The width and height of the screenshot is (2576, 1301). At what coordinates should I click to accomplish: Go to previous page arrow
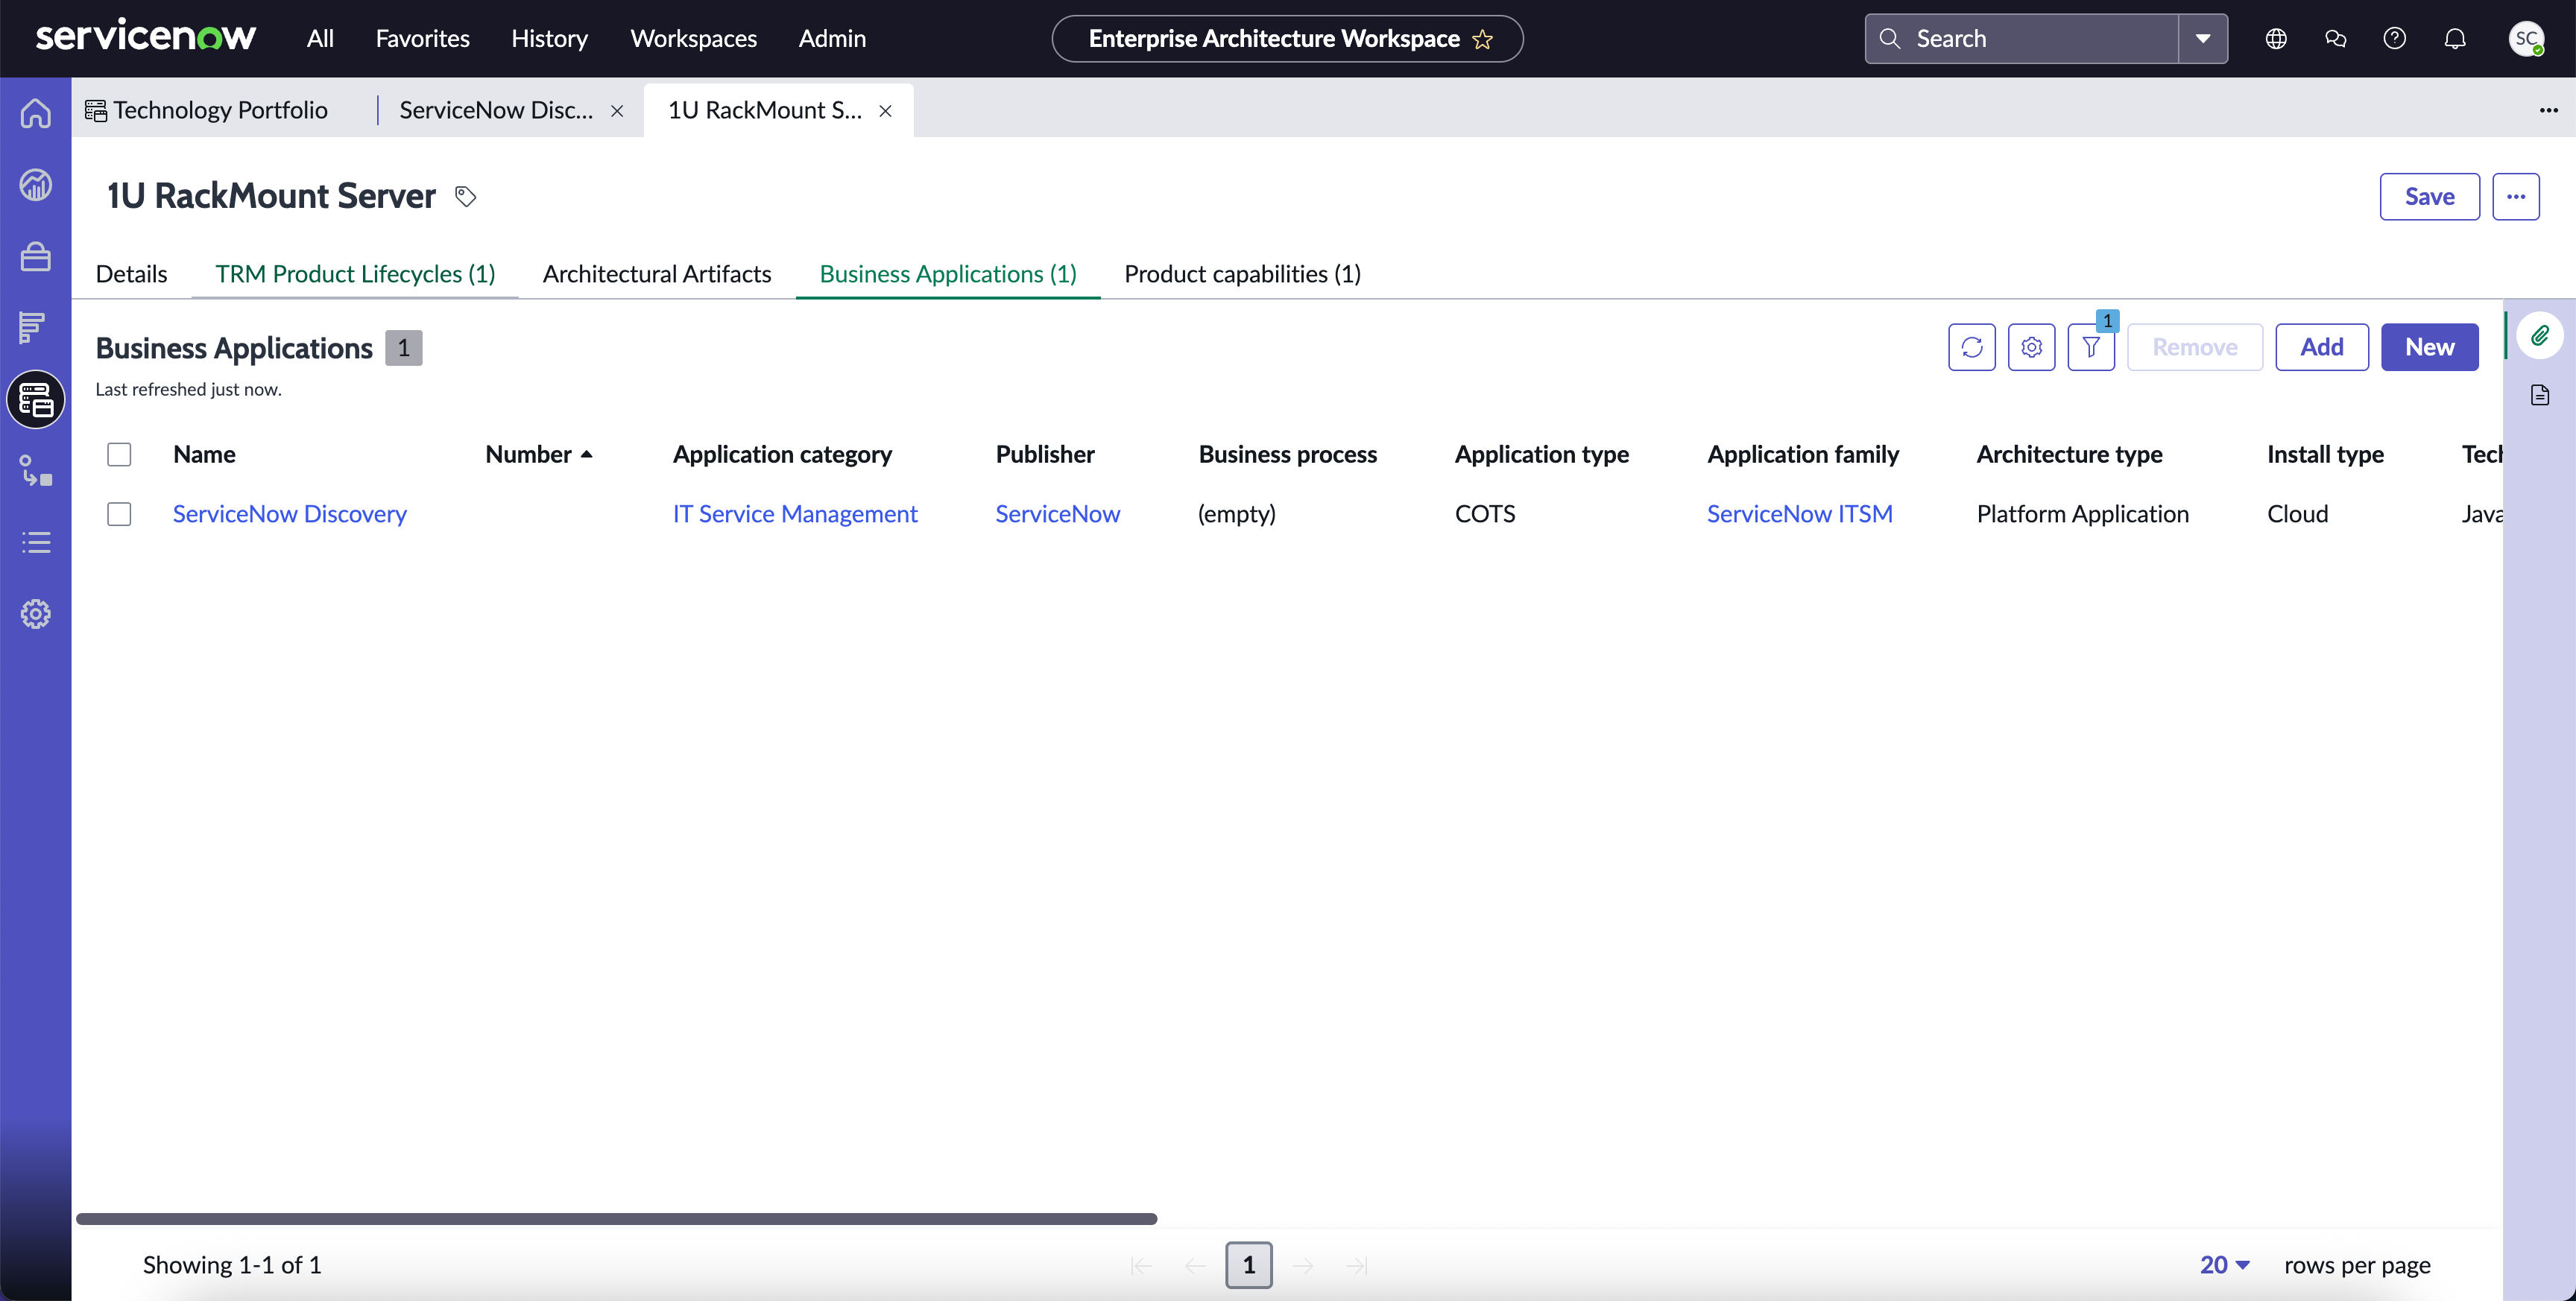(x=1195, y=1266)
